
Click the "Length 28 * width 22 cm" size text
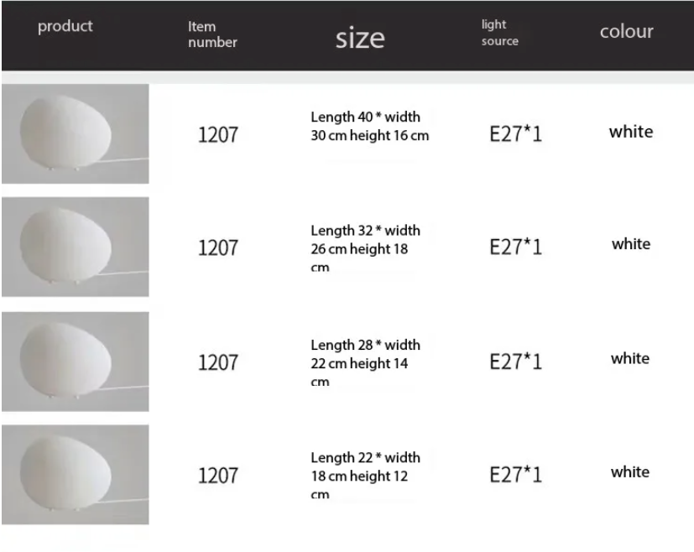point(365,354)
